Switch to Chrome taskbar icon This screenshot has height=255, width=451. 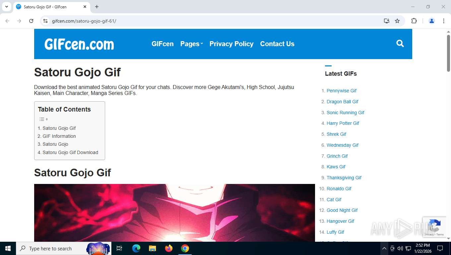(185, 248)
